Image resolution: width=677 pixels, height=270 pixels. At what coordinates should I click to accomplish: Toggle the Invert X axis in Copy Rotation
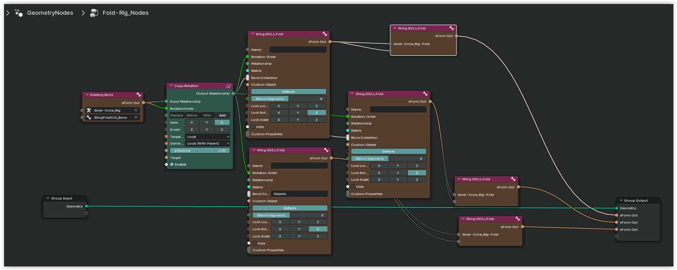pyautogui.click(x=191, y=129)
